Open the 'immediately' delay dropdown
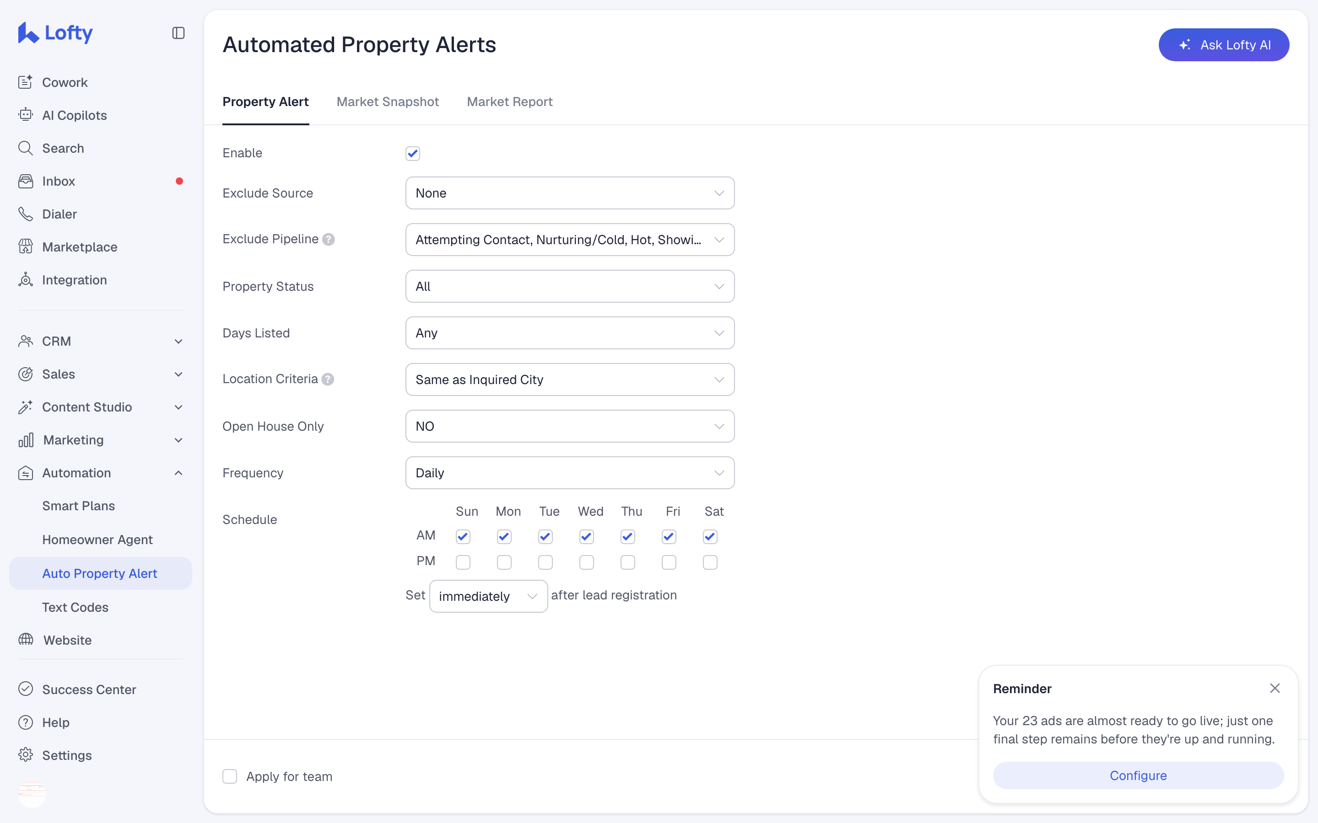Screen dimensions: 1318x823 click(x=489, y=596)
